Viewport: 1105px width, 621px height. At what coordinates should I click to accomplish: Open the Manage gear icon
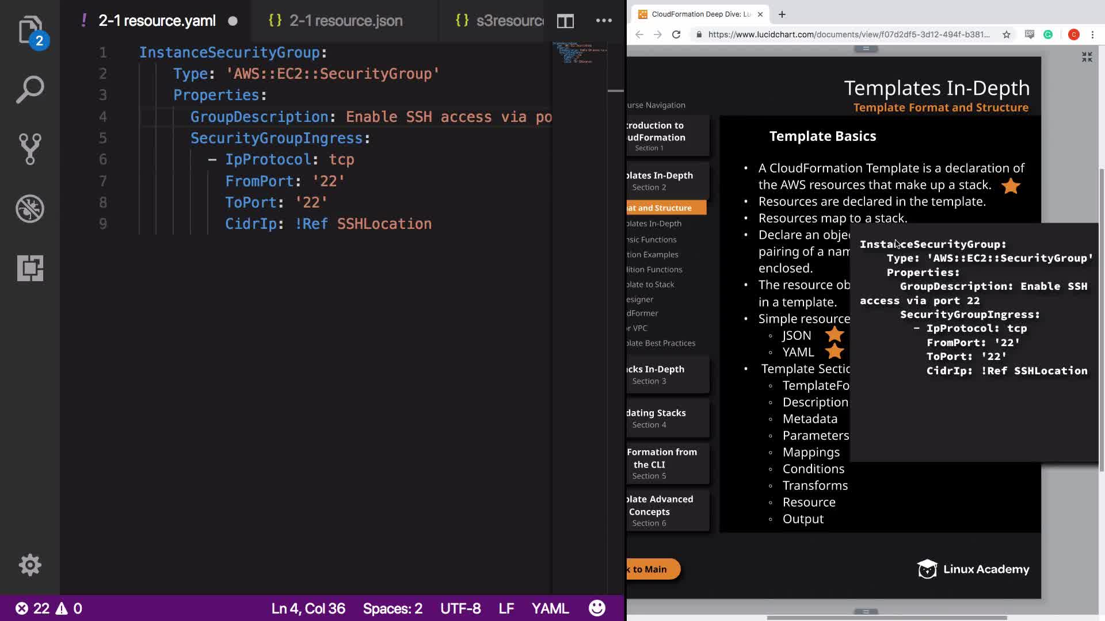[x=30, y=565]
